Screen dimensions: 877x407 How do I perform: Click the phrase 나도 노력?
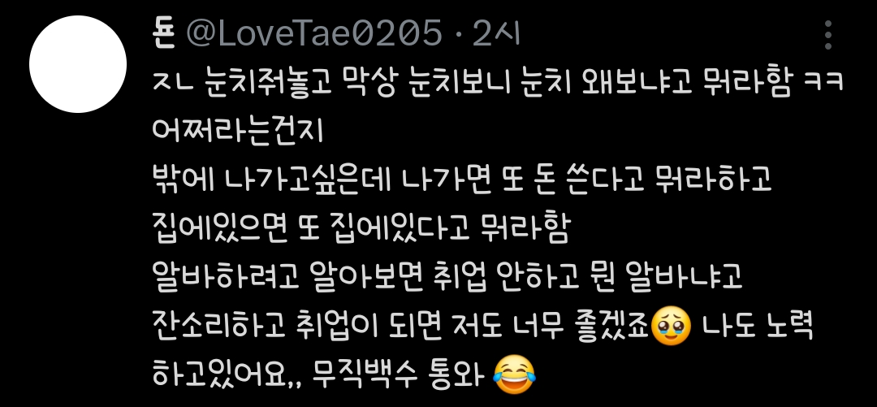(758, 326)
